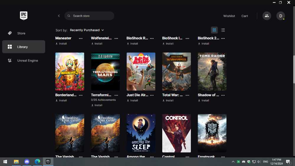Viewport: 295px width, 166px height.
Task: Click the Epic Games taskbar icon
Action: (x=48, y=162)
